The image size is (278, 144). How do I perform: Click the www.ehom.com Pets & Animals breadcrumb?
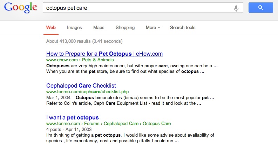click(x=80, y=60)
